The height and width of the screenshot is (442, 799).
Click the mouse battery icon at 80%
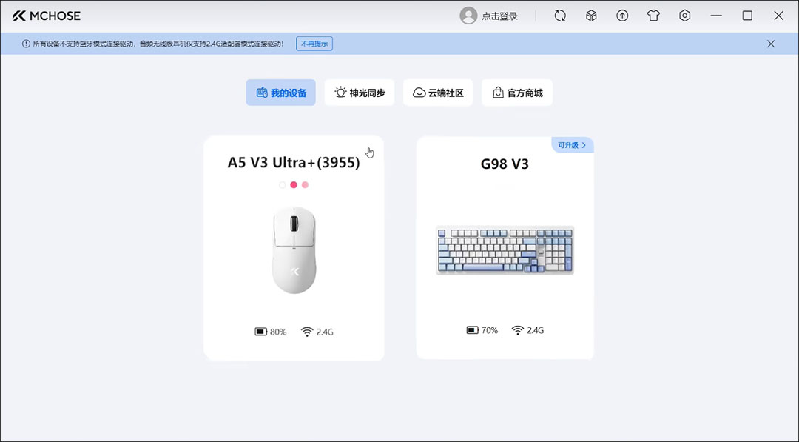click(261, 332)
